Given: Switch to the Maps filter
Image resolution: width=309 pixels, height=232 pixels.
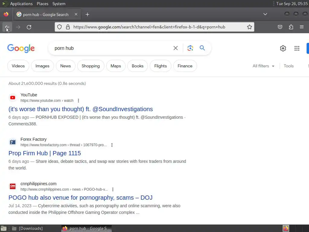Looking at the screenshot, I should (x=116, y=66).
